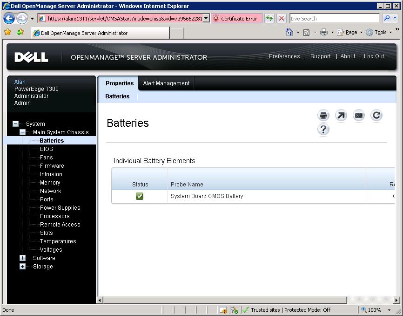This screenshot has height=316, width=403.
Task: Open the About link
Action: click(x=348, y=56)
